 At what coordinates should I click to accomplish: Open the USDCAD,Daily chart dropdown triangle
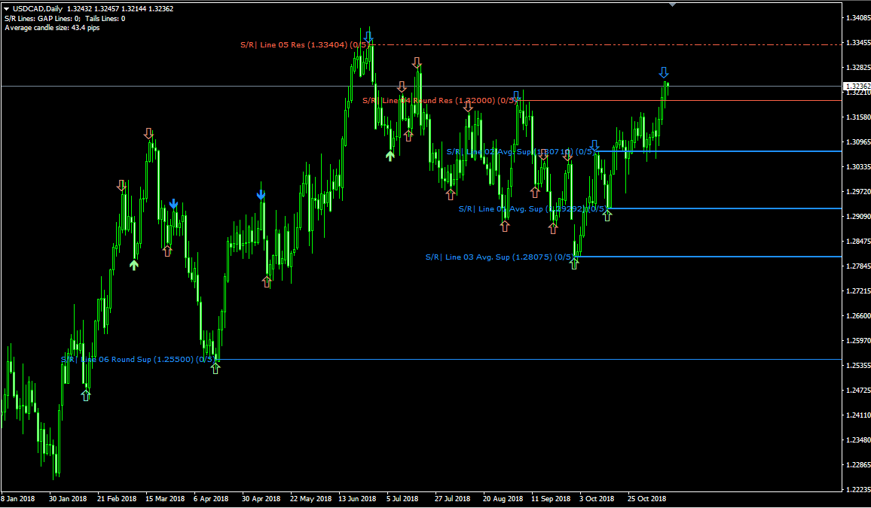click(7, 9)
